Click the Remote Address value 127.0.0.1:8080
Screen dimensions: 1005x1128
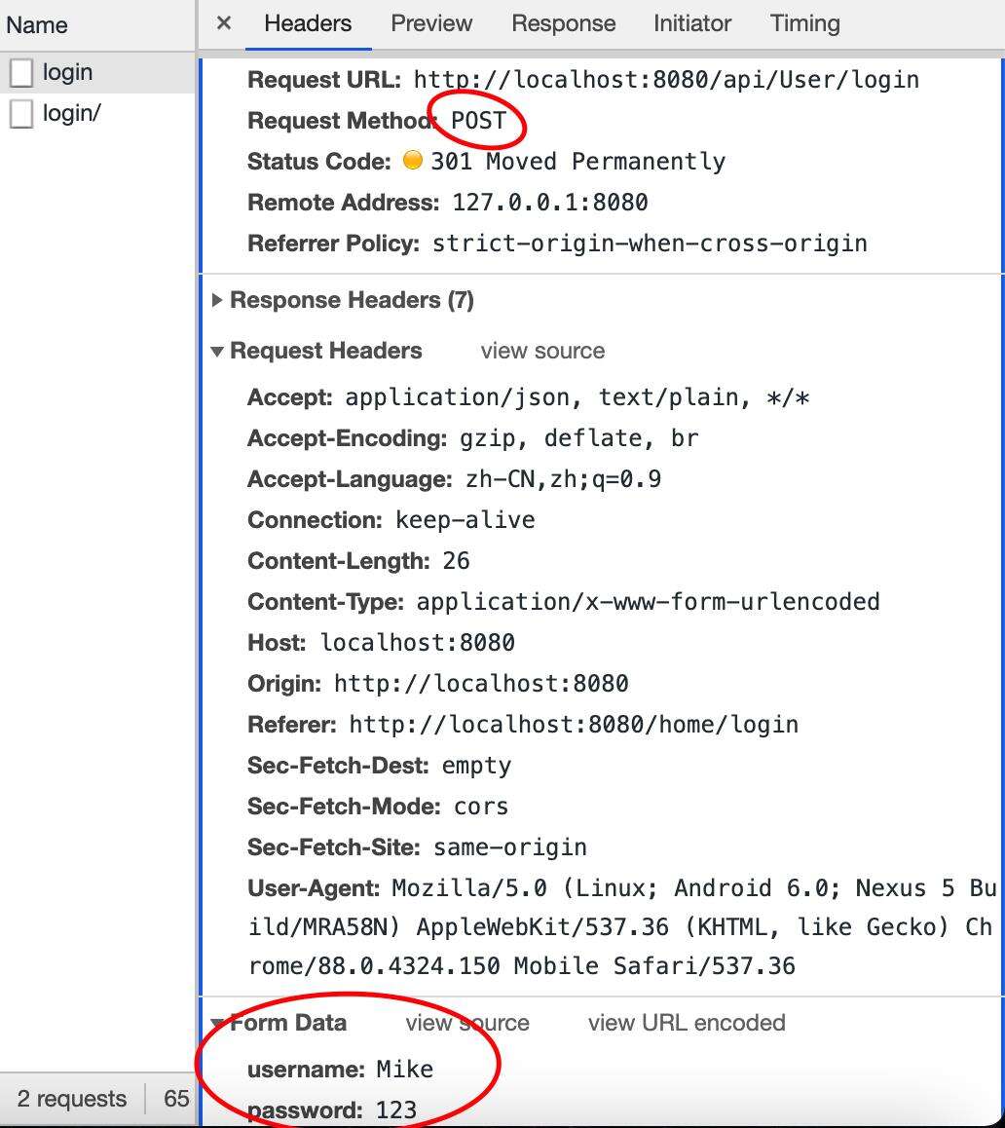coord(549,203)
